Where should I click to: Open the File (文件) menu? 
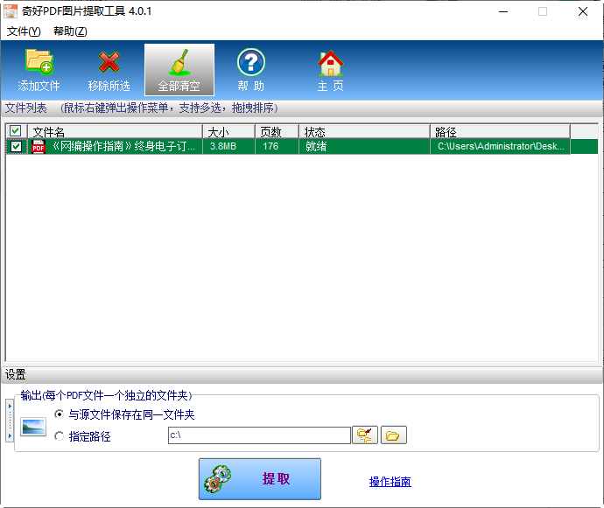pyautogui.click(x=24, y=31)
